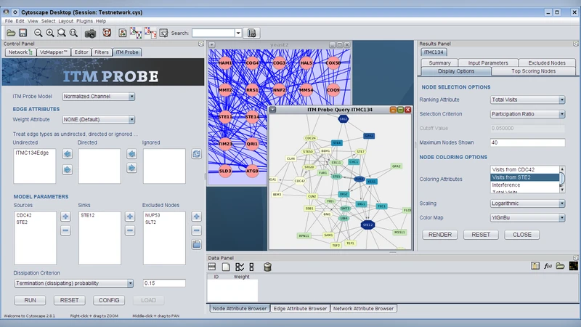Screen dimensions: 581x327
Task: Click the Maximum Nodes Shown input field
Action: click(x=527, y=142)
